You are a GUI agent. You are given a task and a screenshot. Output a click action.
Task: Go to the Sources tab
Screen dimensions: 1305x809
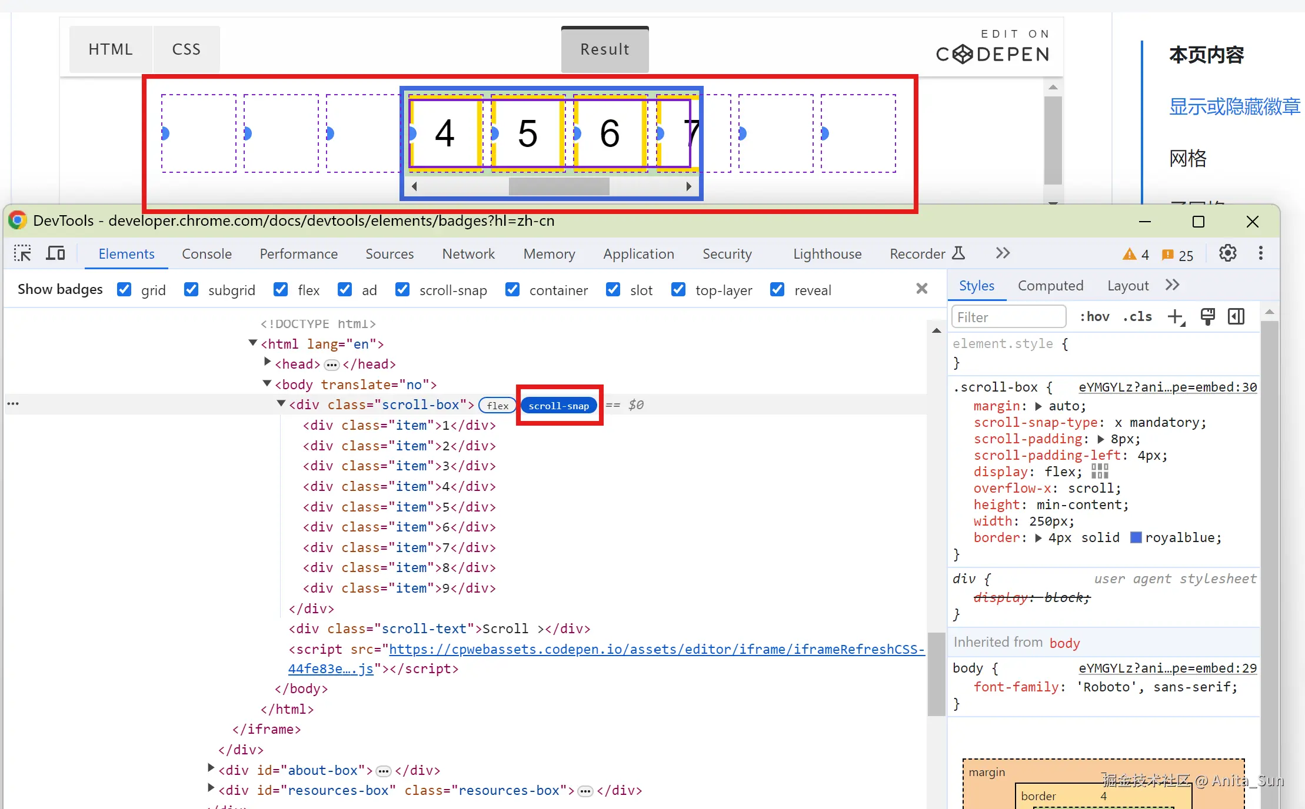point(389,254)
